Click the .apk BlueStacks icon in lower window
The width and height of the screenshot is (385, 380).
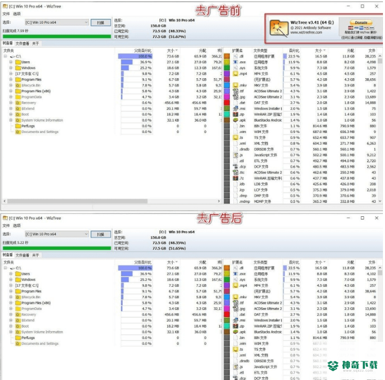(236, 332)
